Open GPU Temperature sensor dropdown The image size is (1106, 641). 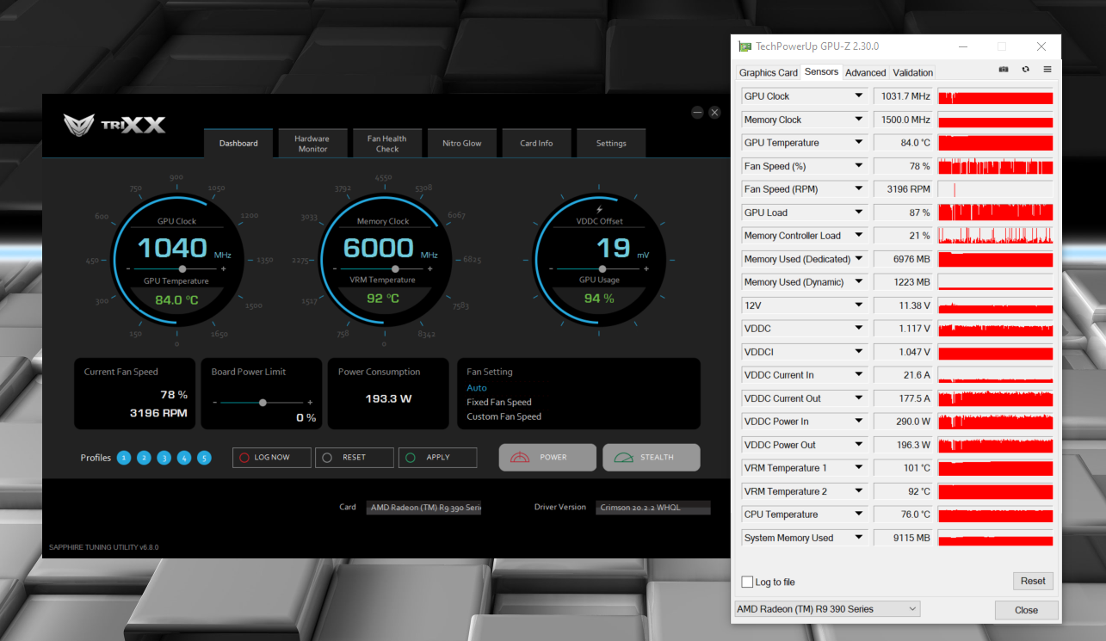coord(859,143)
